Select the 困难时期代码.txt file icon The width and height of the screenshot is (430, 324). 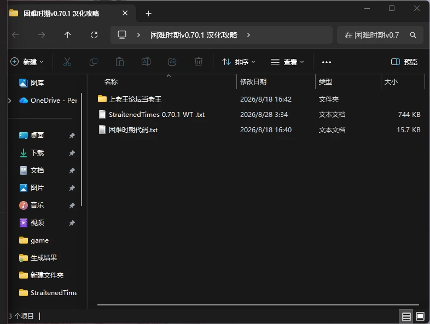(x=102, y=129)
